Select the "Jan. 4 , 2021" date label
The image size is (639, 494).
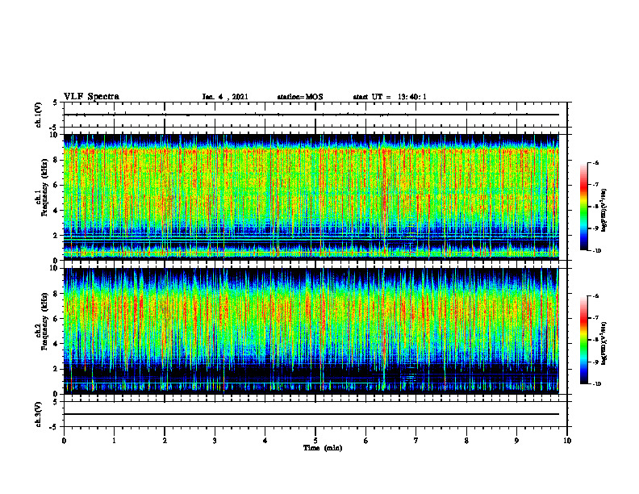coord(225,97)
